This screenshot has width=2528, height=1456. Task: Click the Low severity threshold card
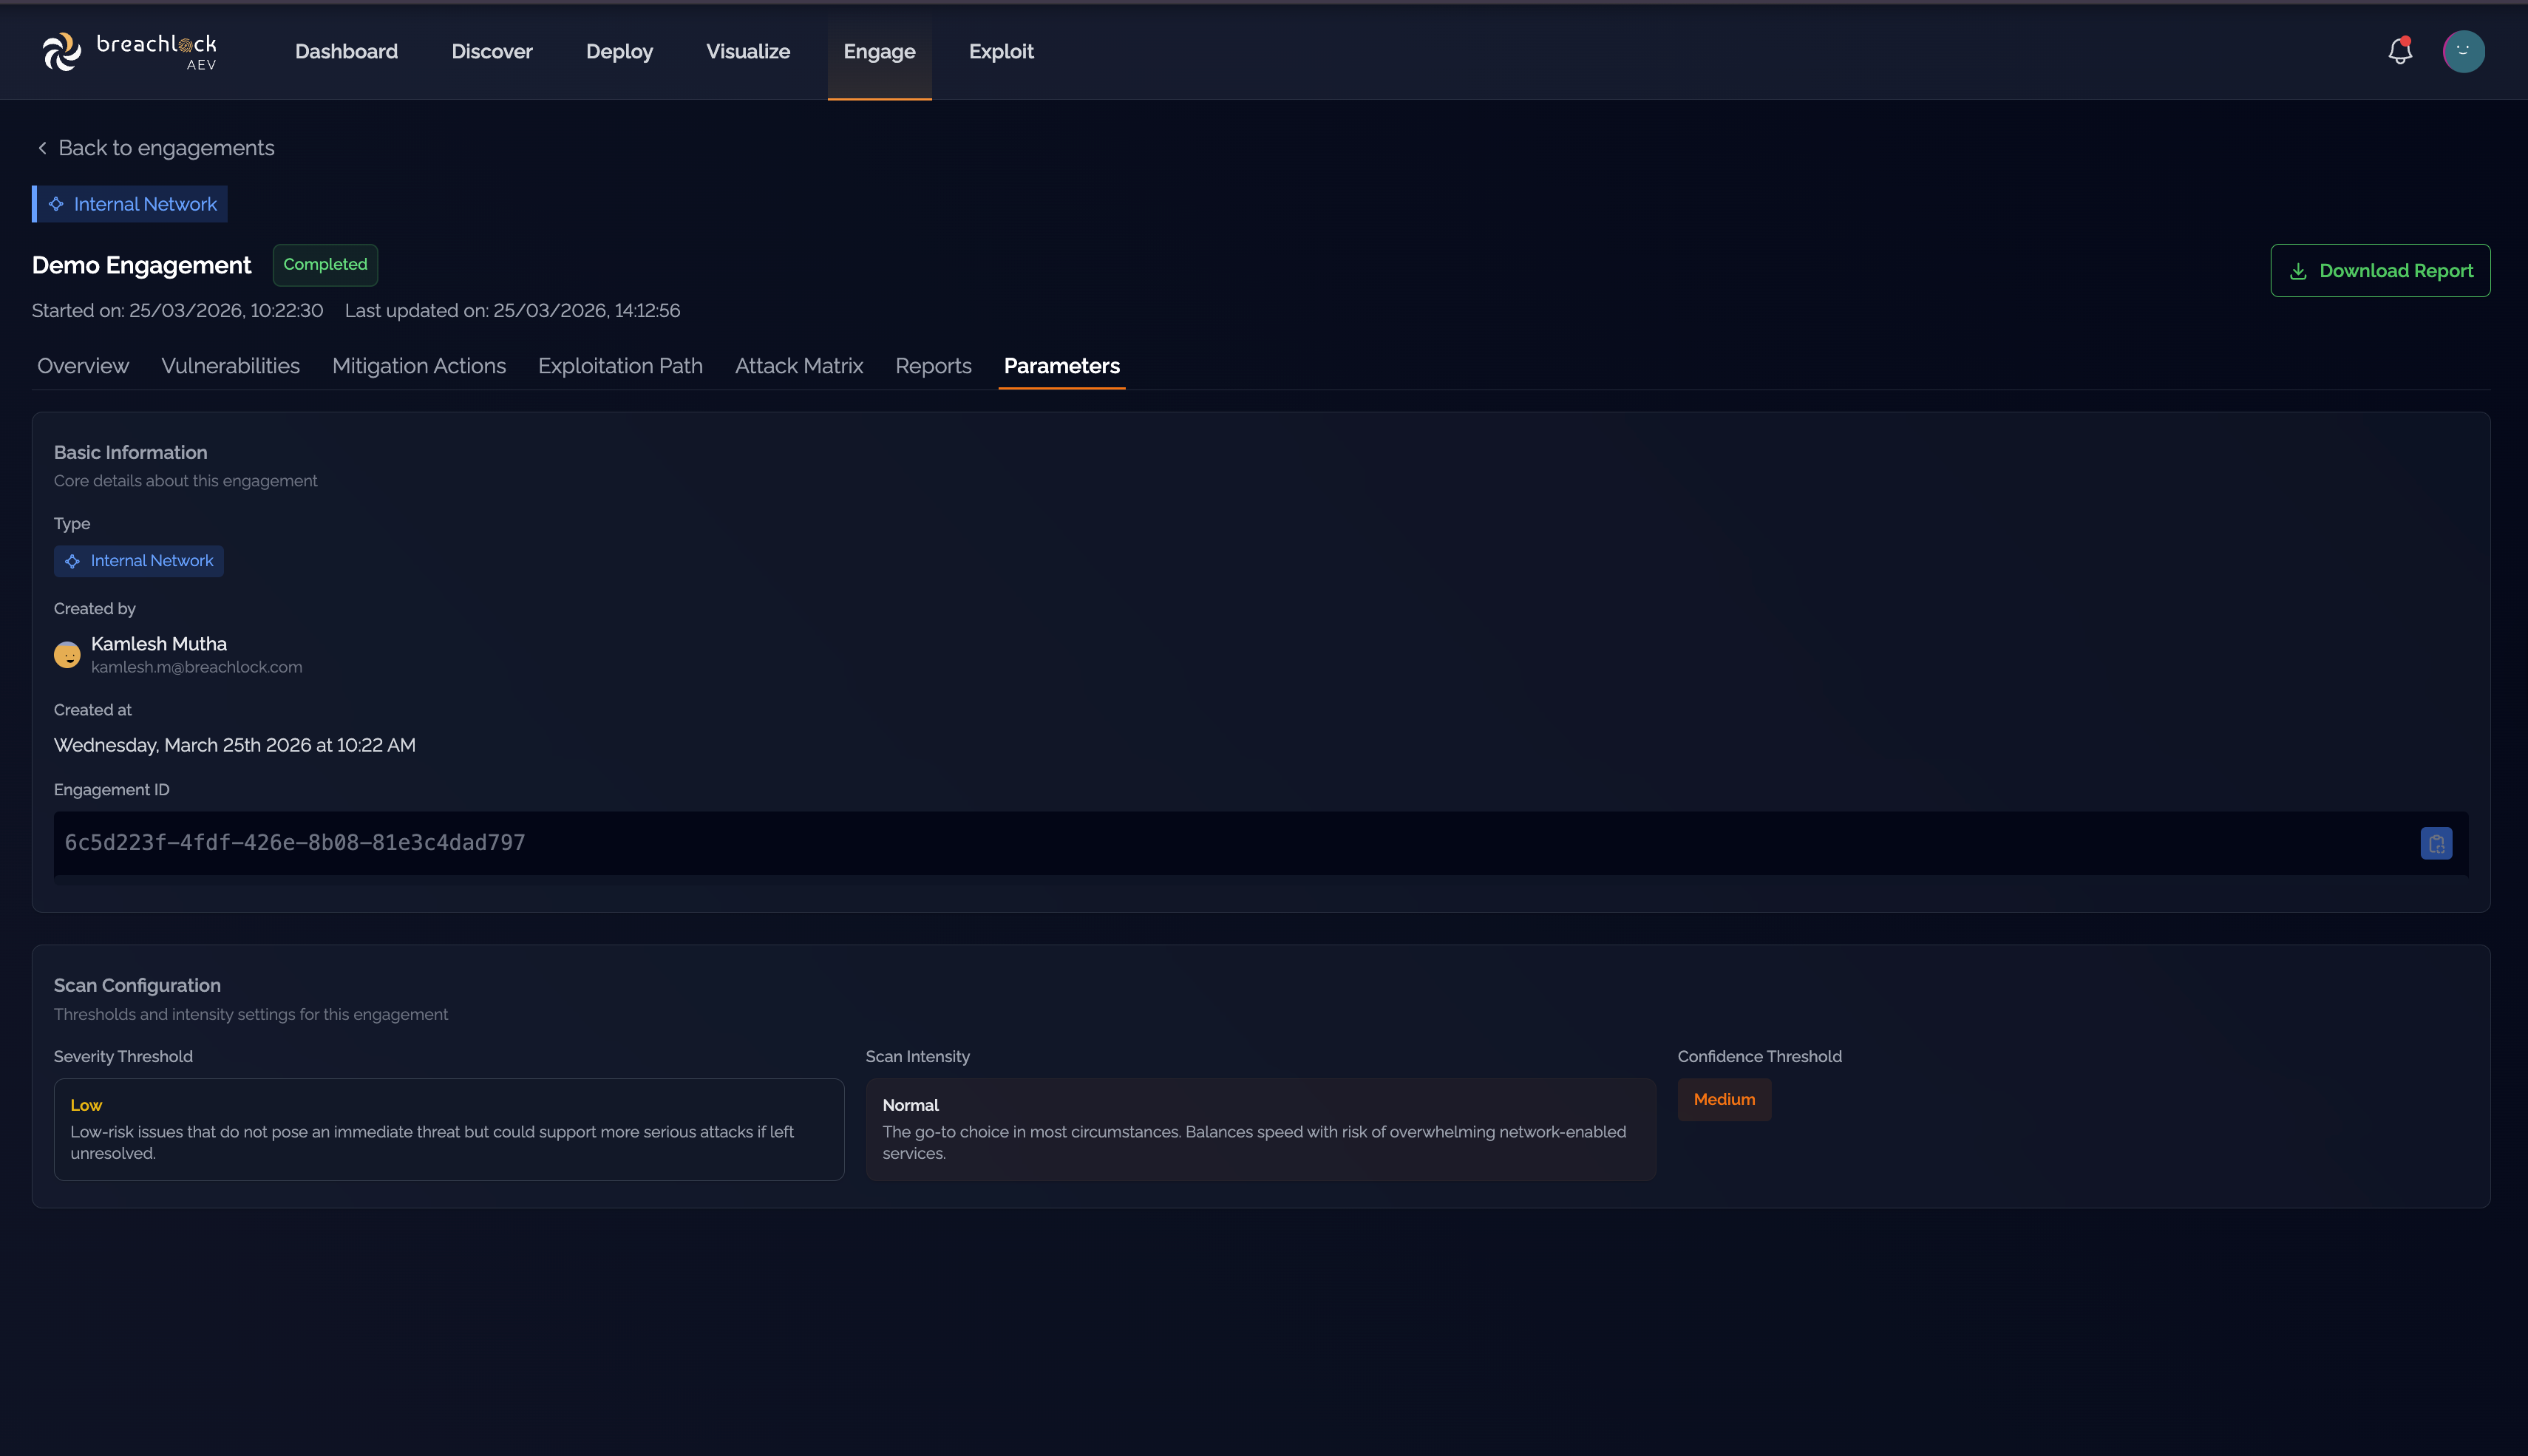(x=449, y=1129)
